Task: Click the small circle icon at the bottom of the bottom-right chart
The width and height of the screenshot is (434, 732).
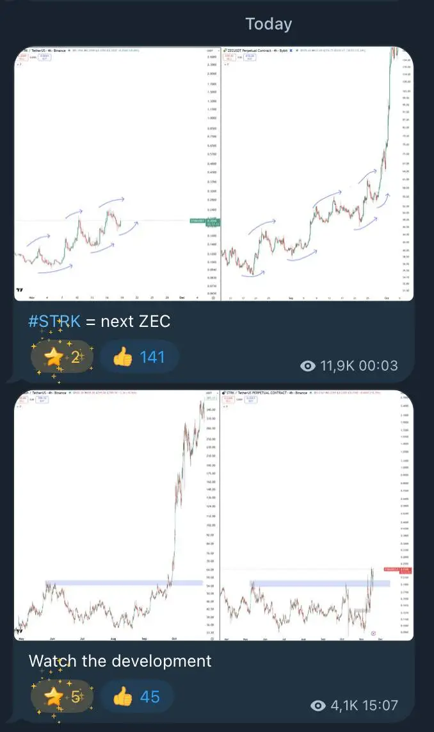Action: [373, 633]
